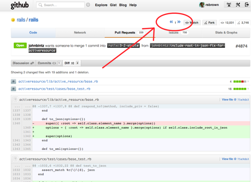The height and width of the screenshot is (182, 251).
Task: Open the Issues tab
Action: (178, 33)
